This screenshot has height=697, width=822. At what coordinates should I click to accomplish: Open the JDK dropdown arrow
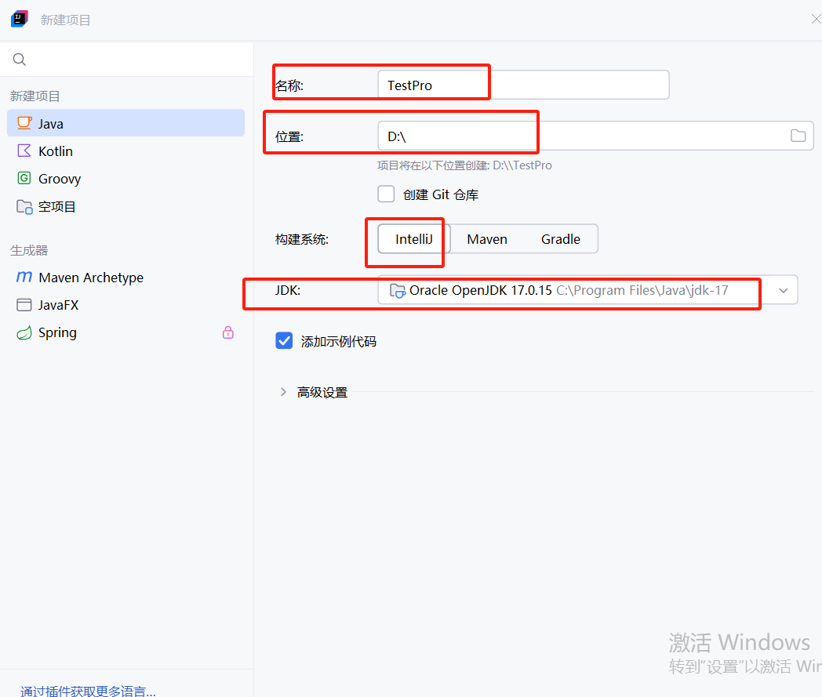point(784,290)
